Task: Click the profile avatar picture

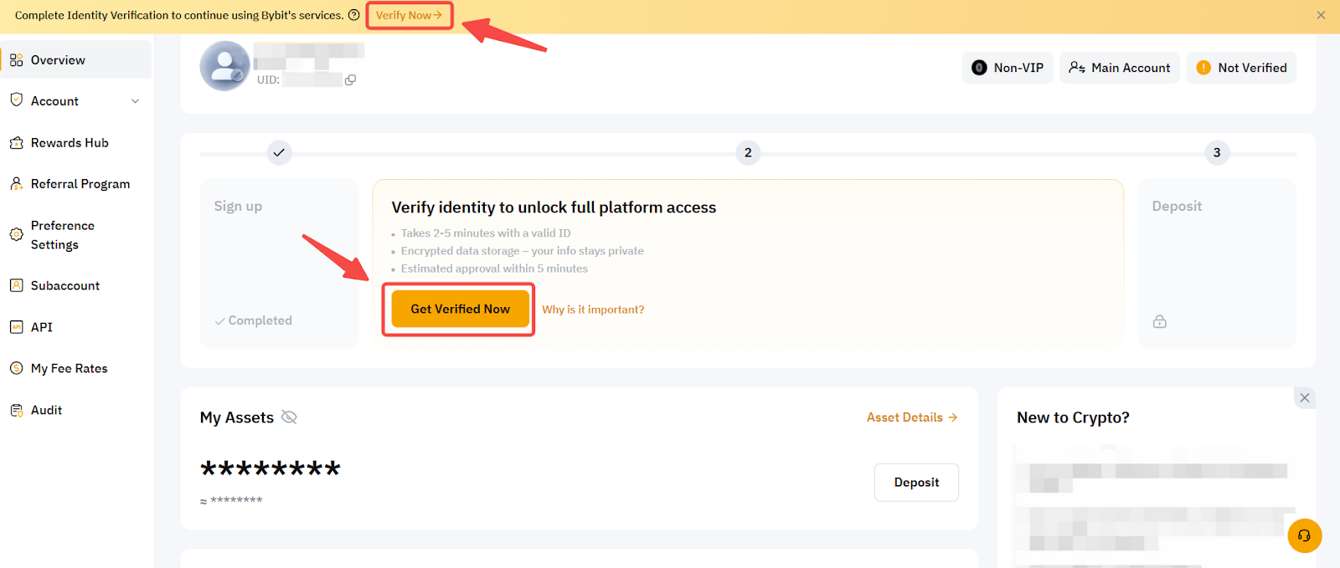Action: (224, 66)
